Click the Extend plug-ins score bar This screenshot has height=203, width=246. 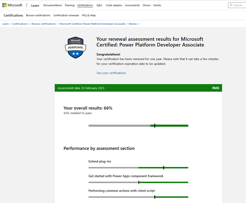pyautogui.click(x=139, y=168)
